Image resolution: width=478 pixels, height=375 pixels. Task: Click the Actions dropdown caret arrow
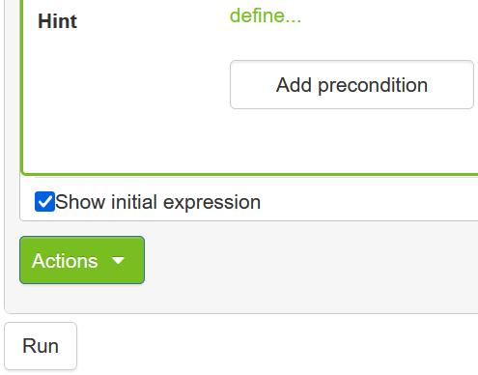pos(118,260)
